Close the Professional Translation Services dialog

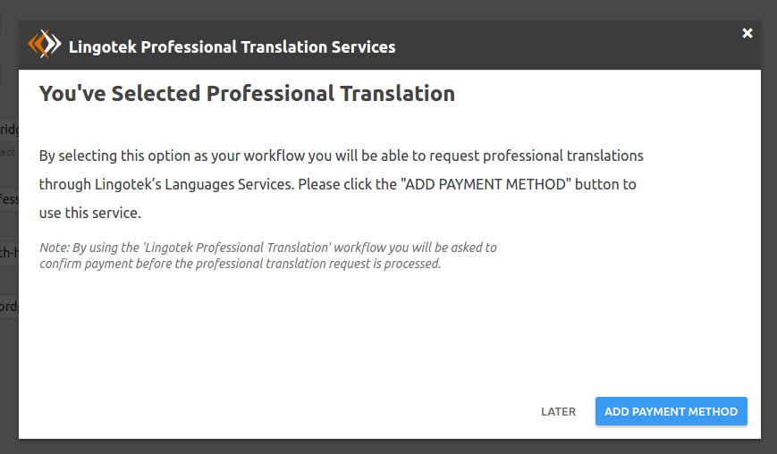[747, 33]
